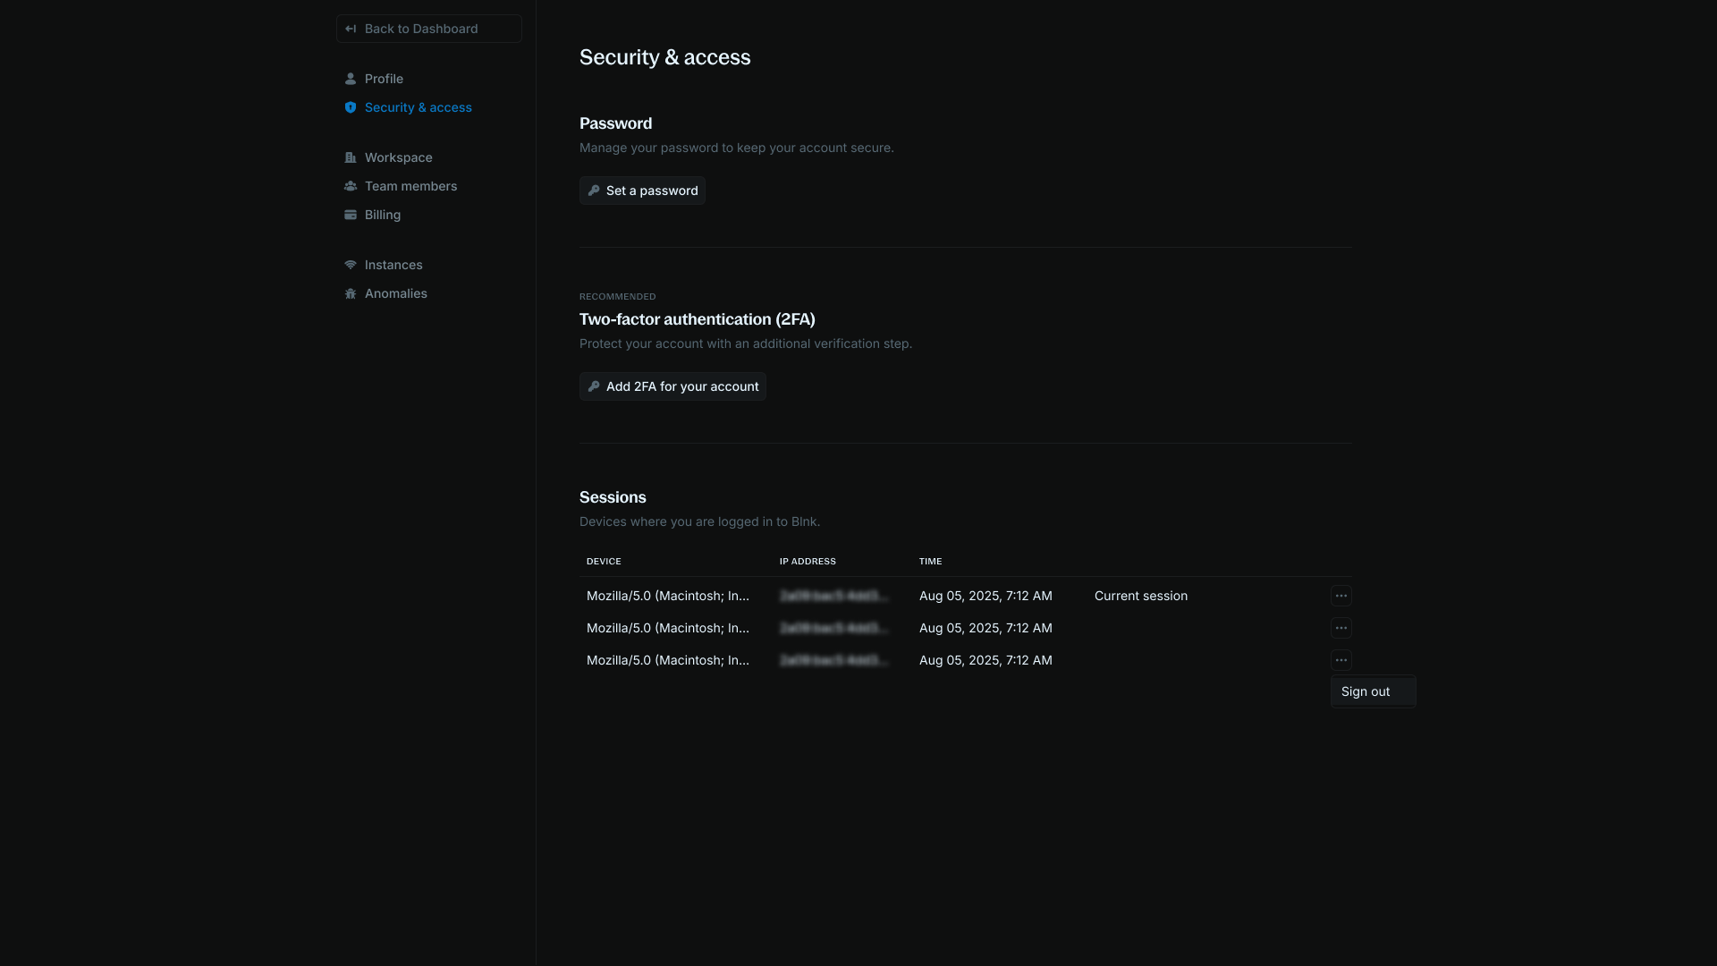Screen dimensions: 1717x966
Task: Click Add 2FA for your account
Action: [x=672, y=386]
